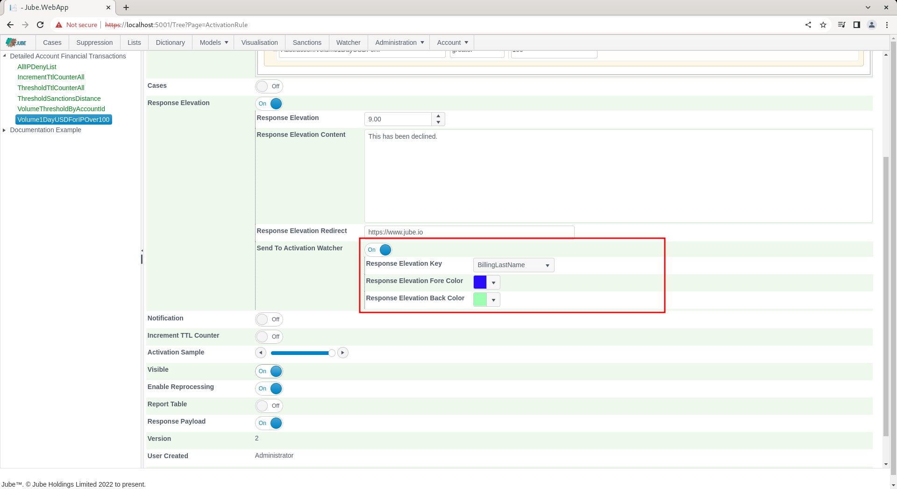Enable the Notification switch
897x489 pixels.
click(x=269, y=319)
